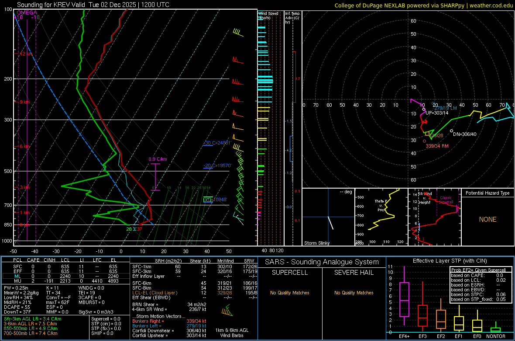Click the '339/34 RM' hodograph label
515x341 pixels.
click(437, 146)
